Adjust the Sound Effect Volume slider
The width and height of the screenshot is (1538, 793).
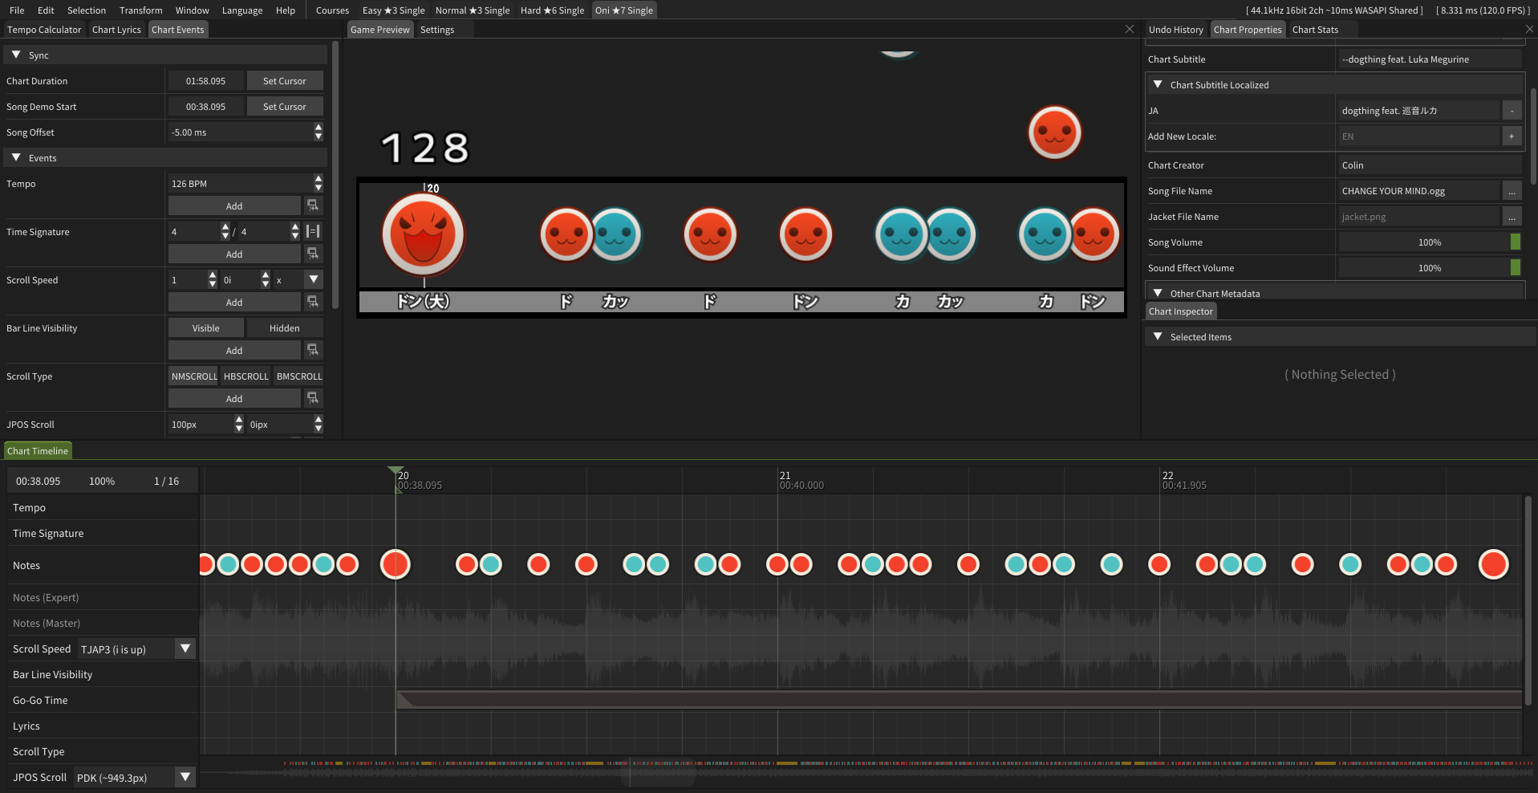[1430, 267]
